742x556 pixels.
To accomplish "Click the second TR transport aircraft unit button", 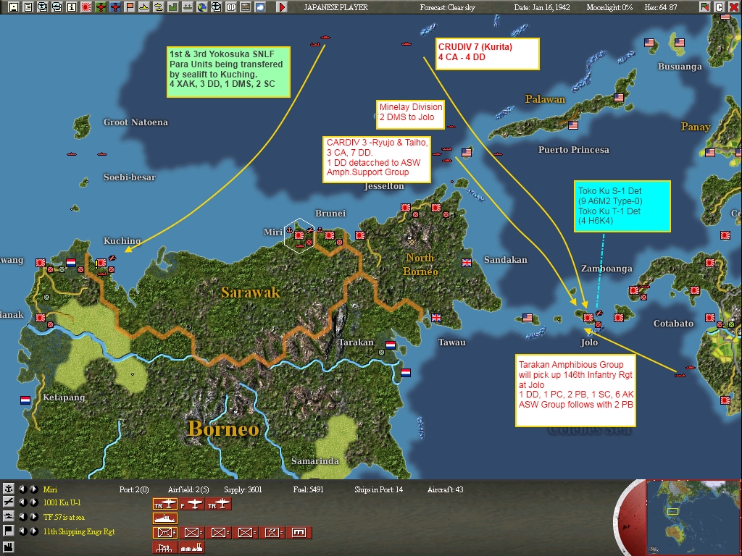I will [x=219, y=505].
